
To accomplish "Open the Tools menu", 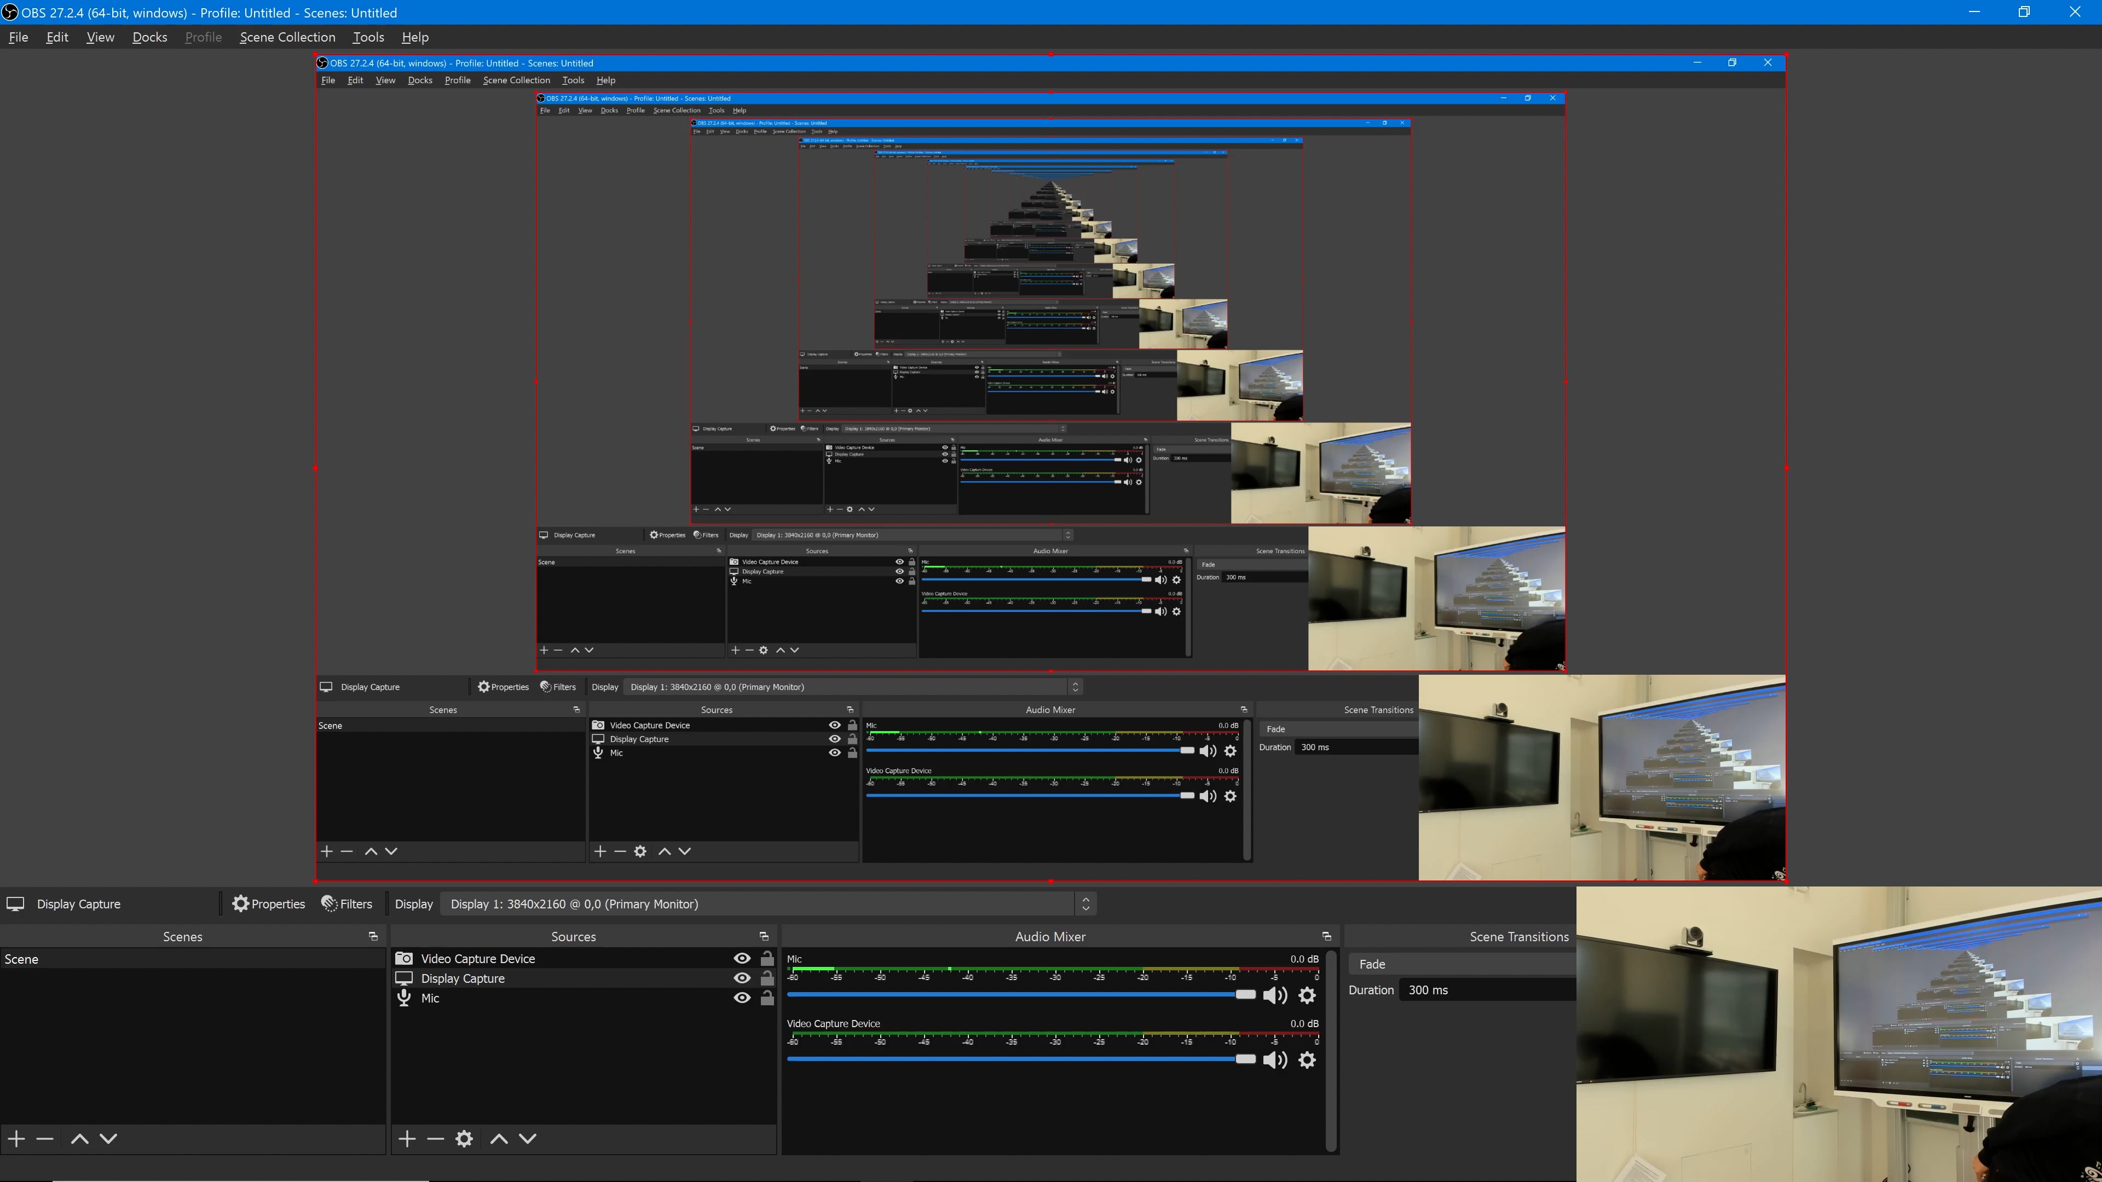I will click(368, 38).
